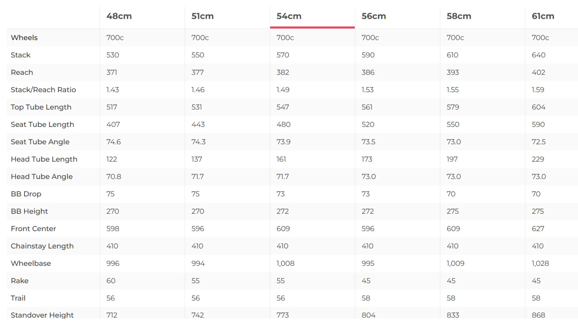
Task: Click the Stack/Reach Ratio row label
Action: [43, 90]
